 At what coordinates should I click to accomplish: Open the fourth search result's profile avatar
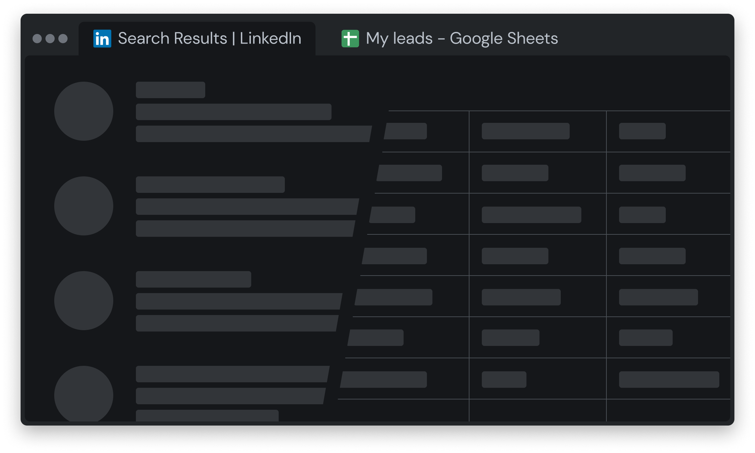click(84, 394)
